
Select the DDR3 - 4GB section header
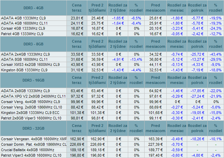pos(33,8)
